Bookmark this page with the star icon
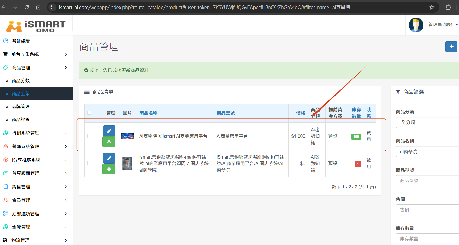This screenshot has width=459, height=245. (x=432, y=7)
